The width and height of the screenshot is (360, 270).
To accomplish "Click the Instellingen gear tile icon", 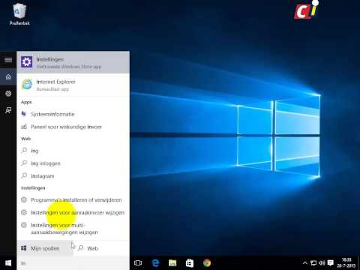I will pyautogui.click(x=27, y=62).
